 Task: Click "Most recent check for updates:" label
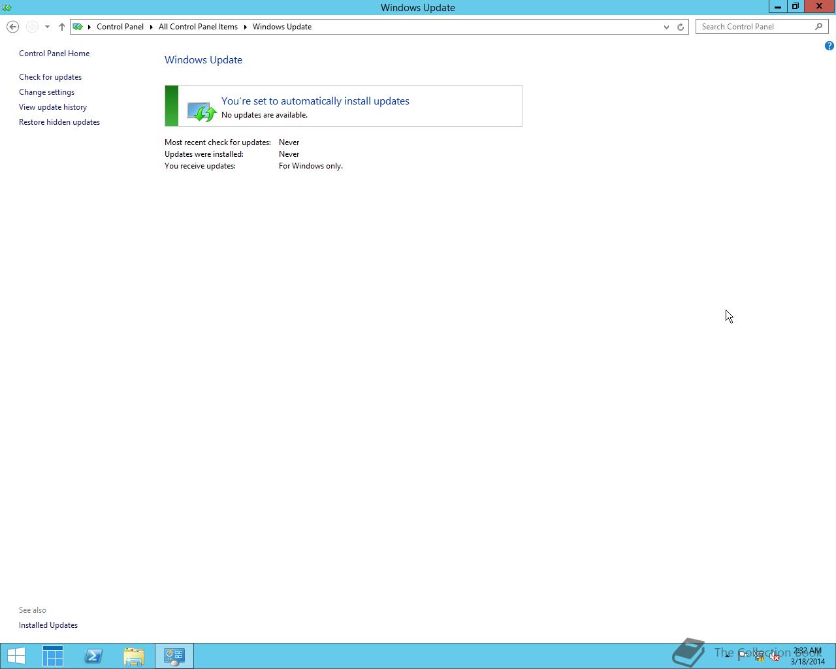point(217,142)
